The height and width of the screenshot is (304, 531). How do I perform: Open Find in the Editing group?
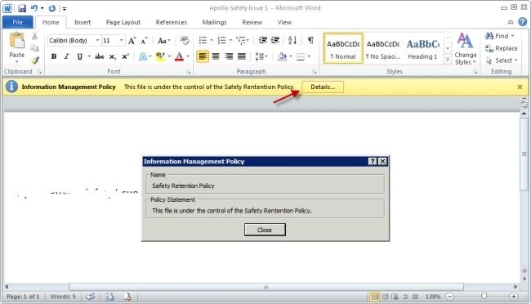click(x=499, y=36)
